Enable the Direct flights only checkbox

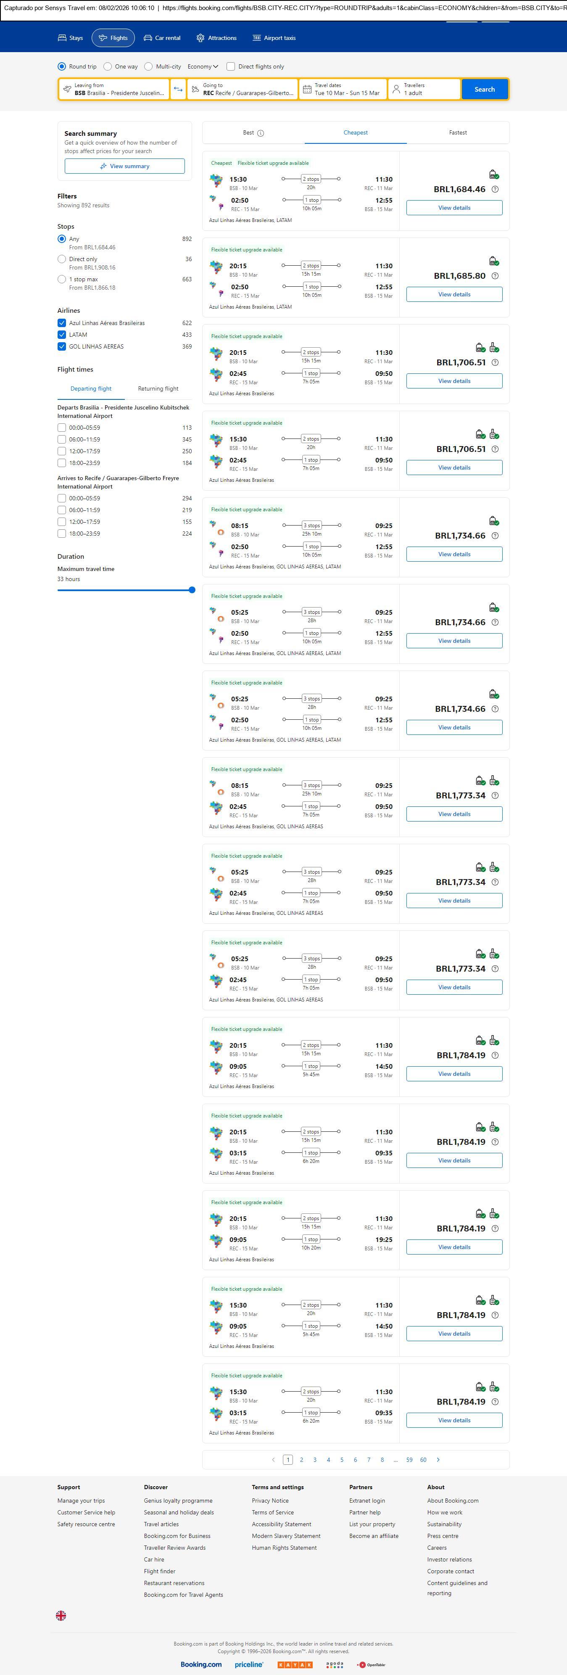point(230,66)
